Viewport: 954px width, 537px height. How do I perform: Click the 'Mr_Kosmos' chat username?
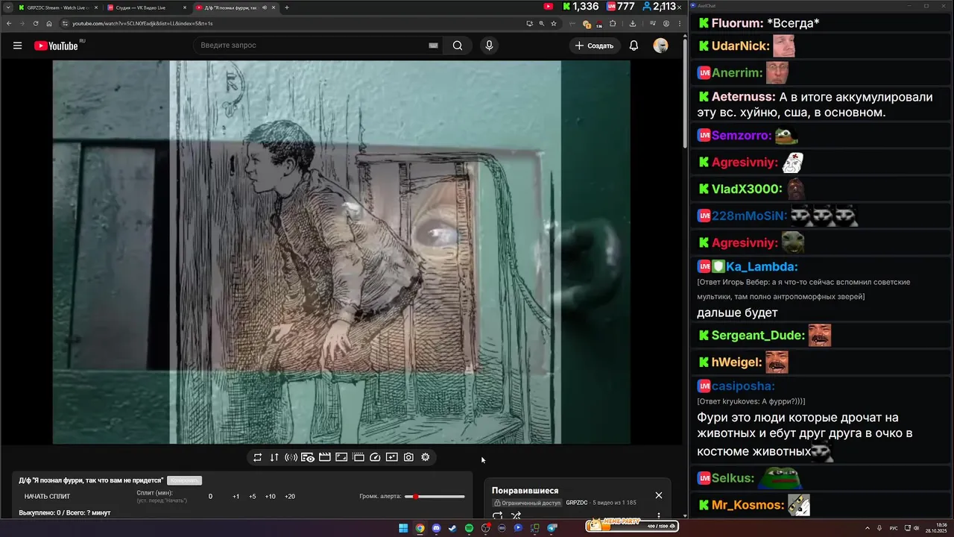(748, 505)
